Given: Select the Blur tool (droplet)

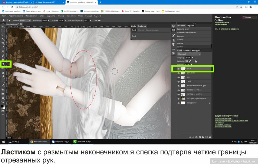Looking at the screenshot, I should [x=3, y=73].
